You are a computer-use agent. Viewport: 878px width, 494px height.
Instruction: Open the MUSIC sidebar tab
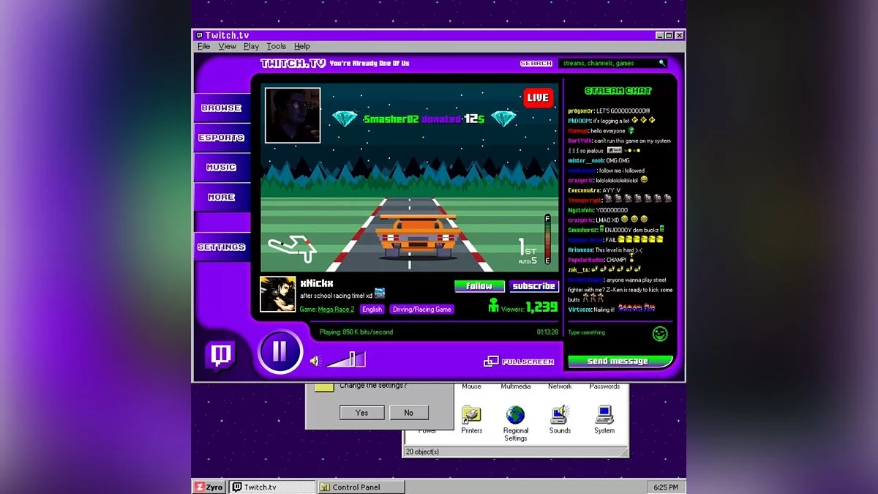(x=222, y=168)
